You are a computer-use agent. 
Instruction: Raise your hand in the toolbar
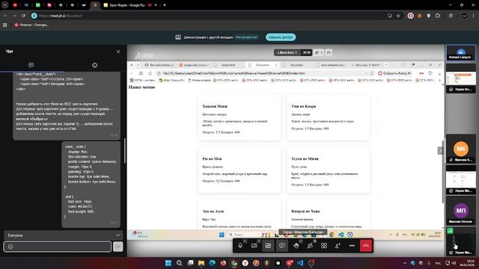click(296, 246)
